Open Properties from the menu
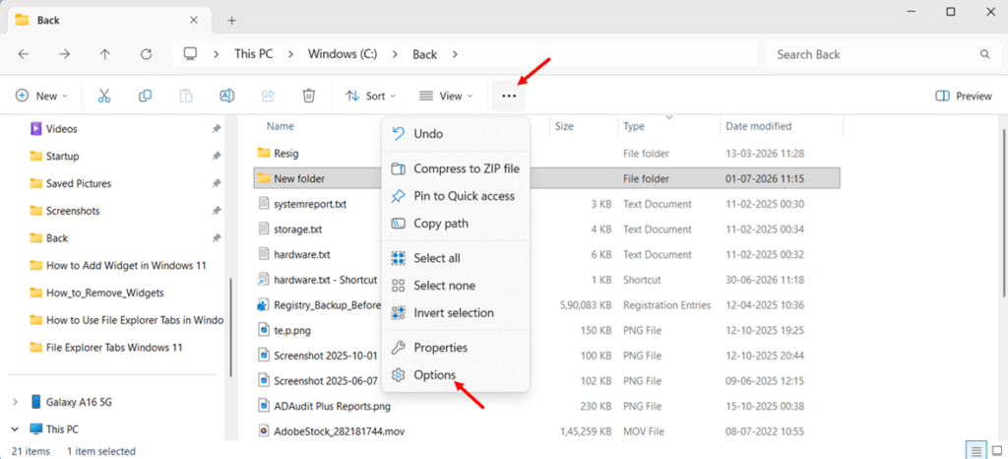The height and width of the screenshot is (459, 1008). 455,348
